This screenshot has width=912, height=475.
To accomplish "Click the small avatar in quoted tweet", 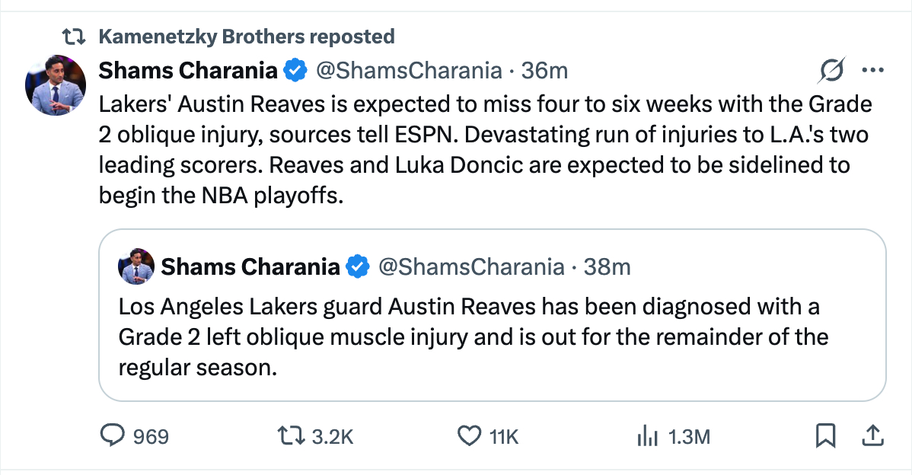I will (137, 266).
